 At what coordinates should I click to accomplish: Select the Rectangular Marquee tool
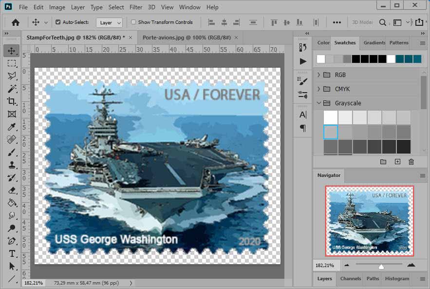point(12,63)
